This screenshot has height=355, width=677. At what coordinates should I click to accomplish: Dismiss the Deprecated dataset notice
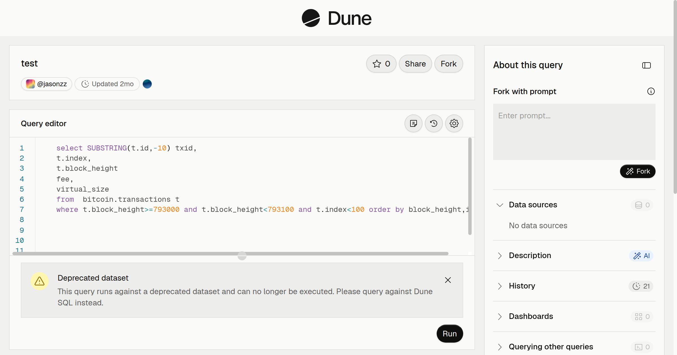pos(448,280)
